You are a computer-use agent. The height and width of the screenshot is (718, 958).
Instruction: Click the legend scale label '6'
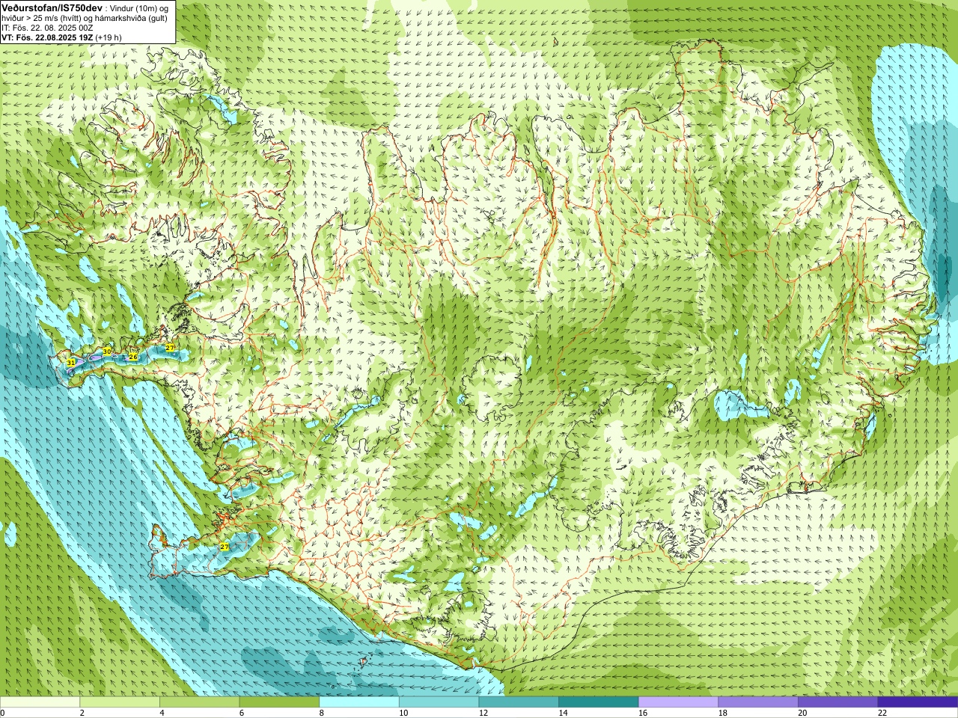(x=241, y=714)
